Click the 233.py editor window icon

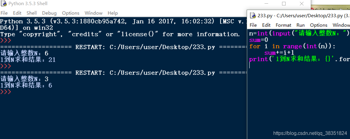(253, 16)
